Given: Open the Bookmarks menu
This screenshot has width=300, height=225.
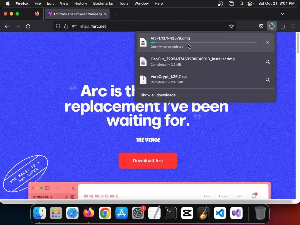Looking at the screenshot, I should pos(103,4).
